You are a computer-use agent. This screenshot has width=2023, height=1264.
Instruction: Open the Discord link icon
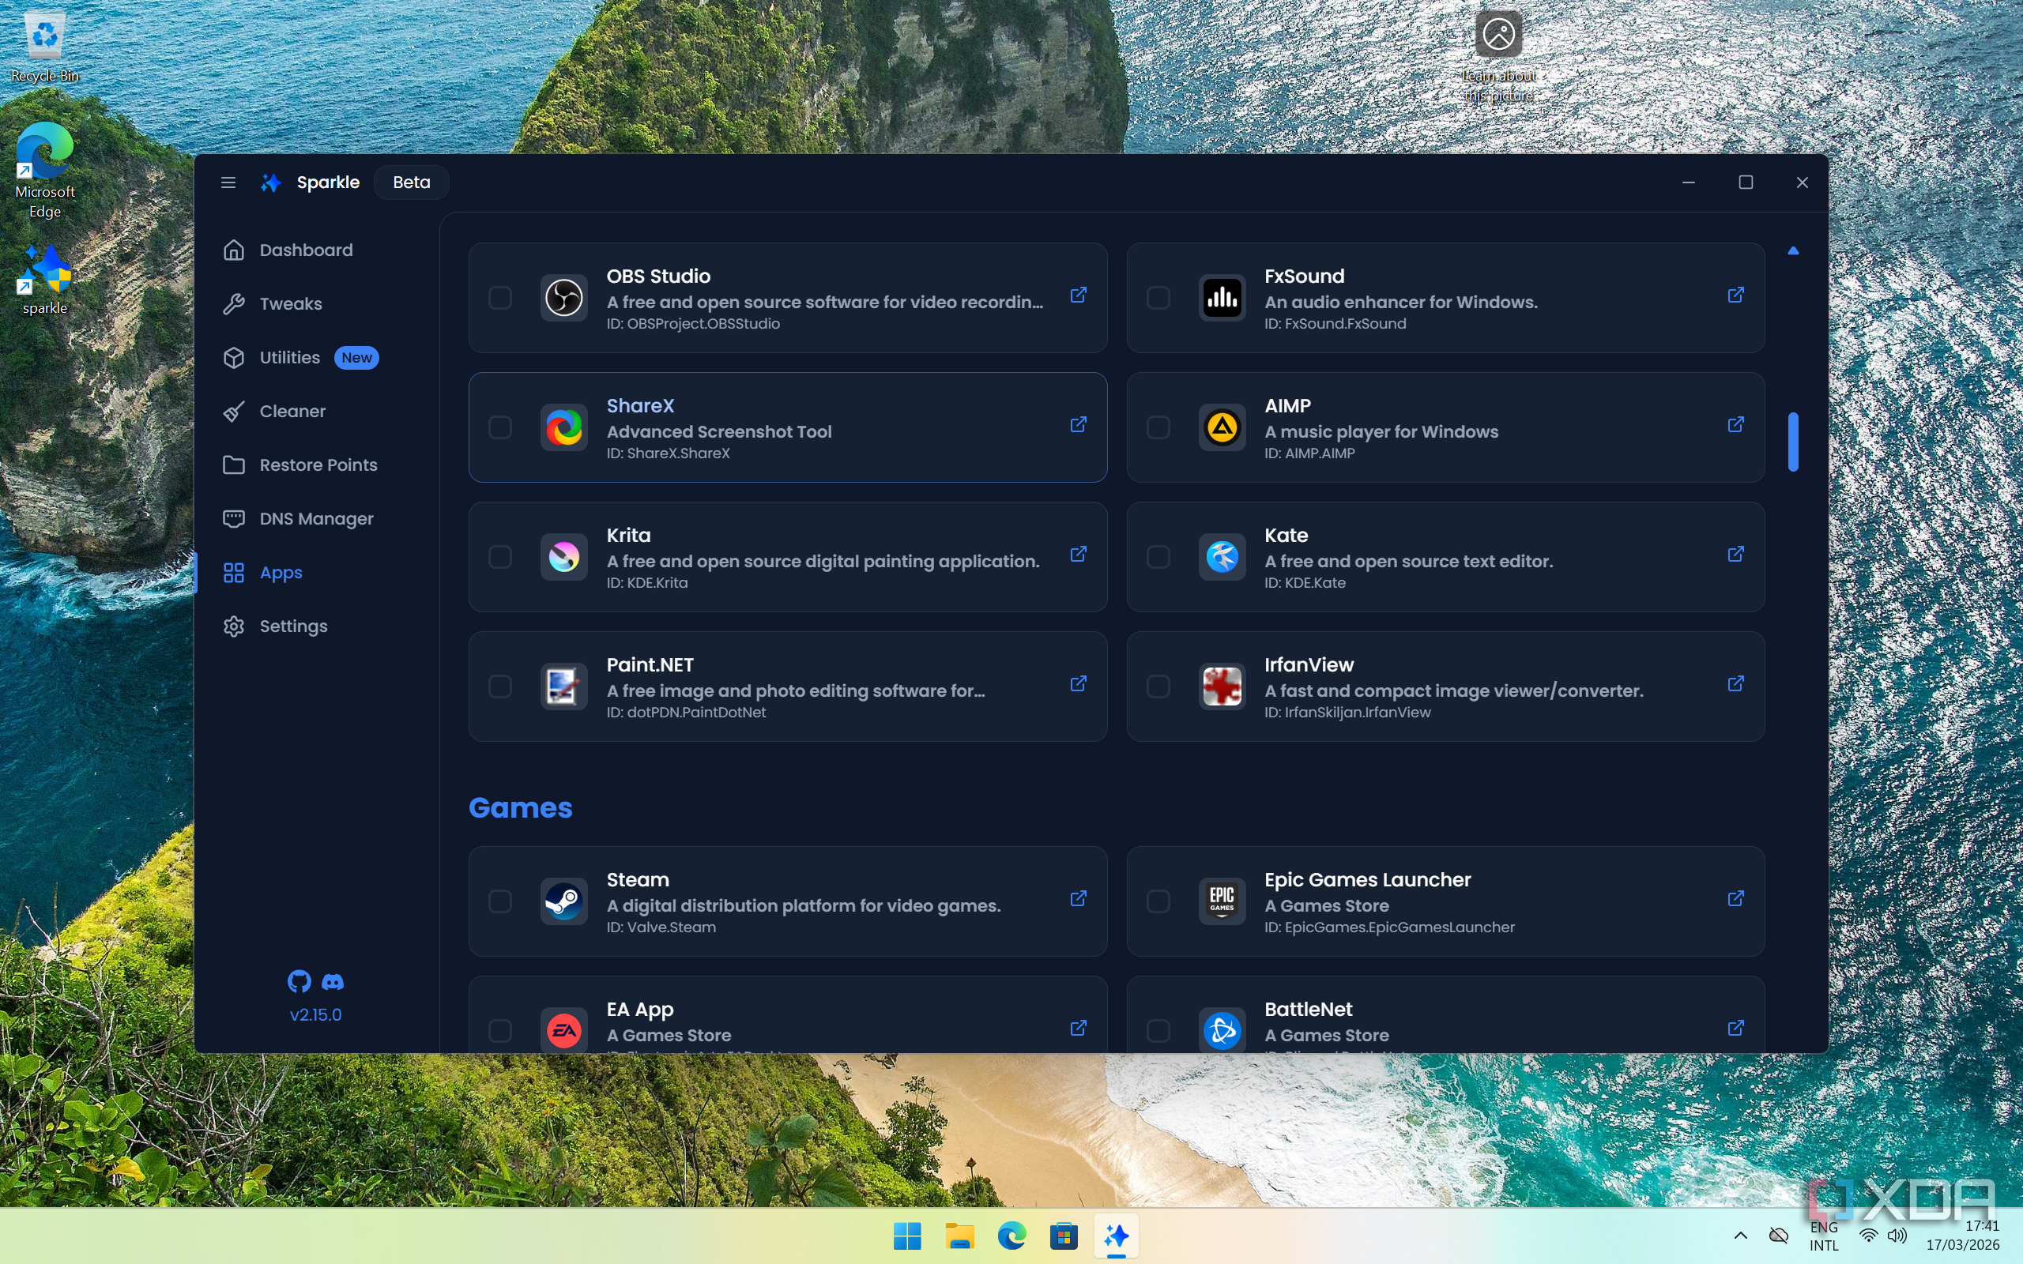[x=333, y=981]
